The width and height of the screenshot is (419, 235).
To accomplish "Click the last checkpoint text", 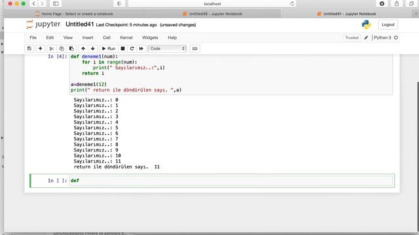I will tap(126, 25).
